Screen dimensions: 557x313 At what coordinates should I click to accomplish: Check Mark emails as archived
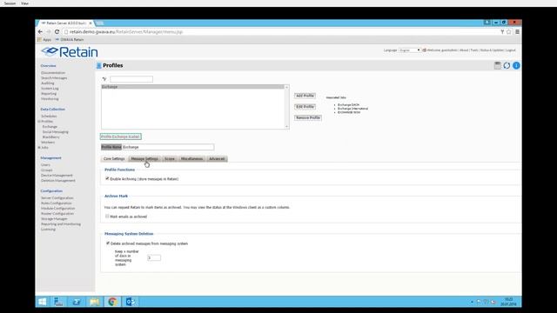(x=107, y=216)
